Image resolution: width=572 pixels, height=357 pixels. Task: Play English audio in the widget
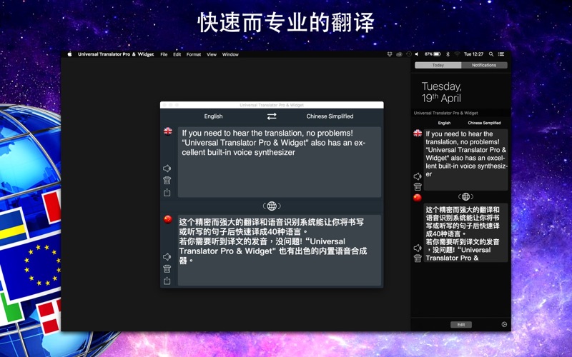(x=418, y=176)
